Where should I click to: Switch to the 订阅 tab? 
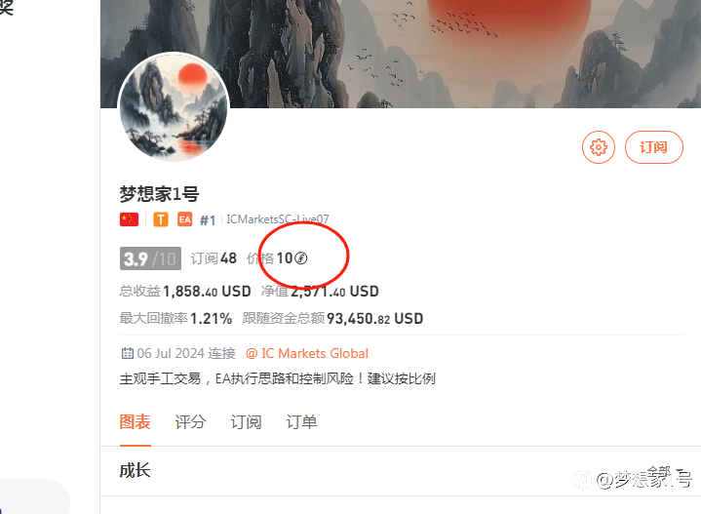click(x=246, y=422)
